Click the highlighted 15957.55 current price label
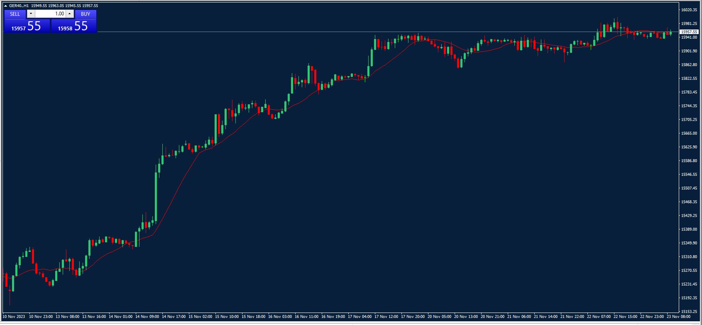The width and height of the screenshot is (702, 325). point(689,32)
